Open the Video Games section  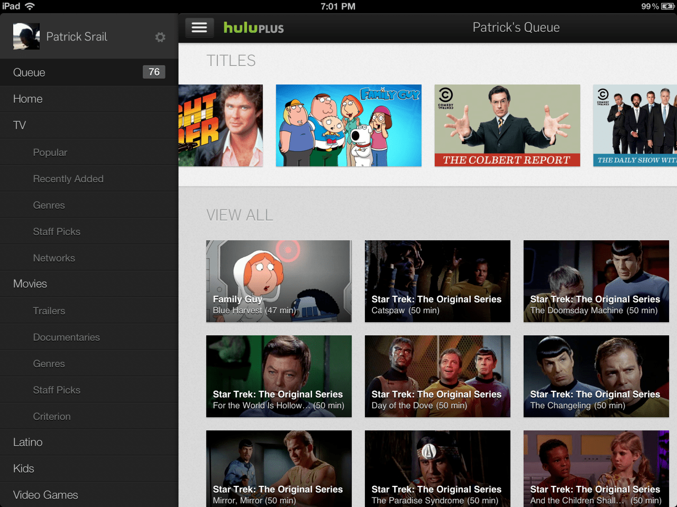(45, 495)
